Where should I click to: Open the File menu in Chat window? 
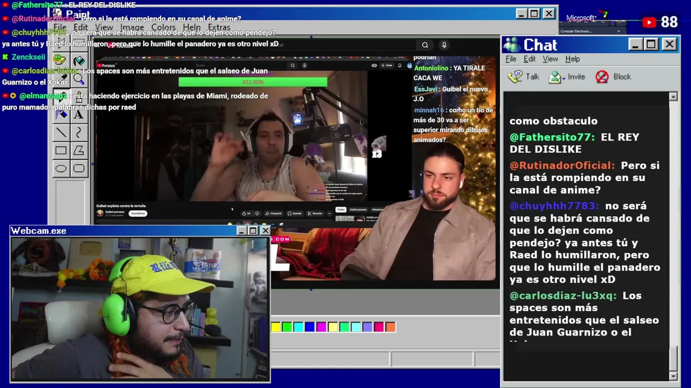[x=511, y=59]
